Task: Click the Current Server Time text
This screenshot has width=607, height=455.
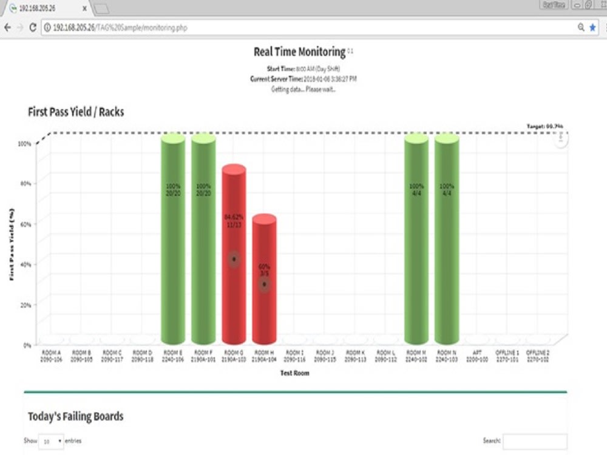Action: pos(303,79)
